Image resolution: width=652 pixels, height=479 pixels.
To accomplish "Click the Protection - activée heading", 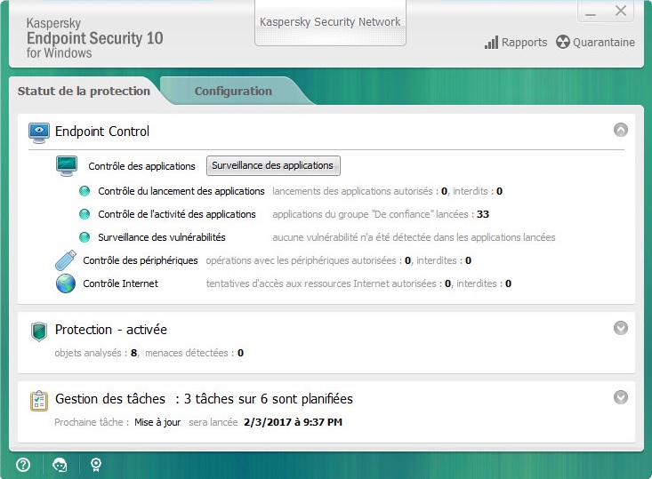I will click(111, 330).
